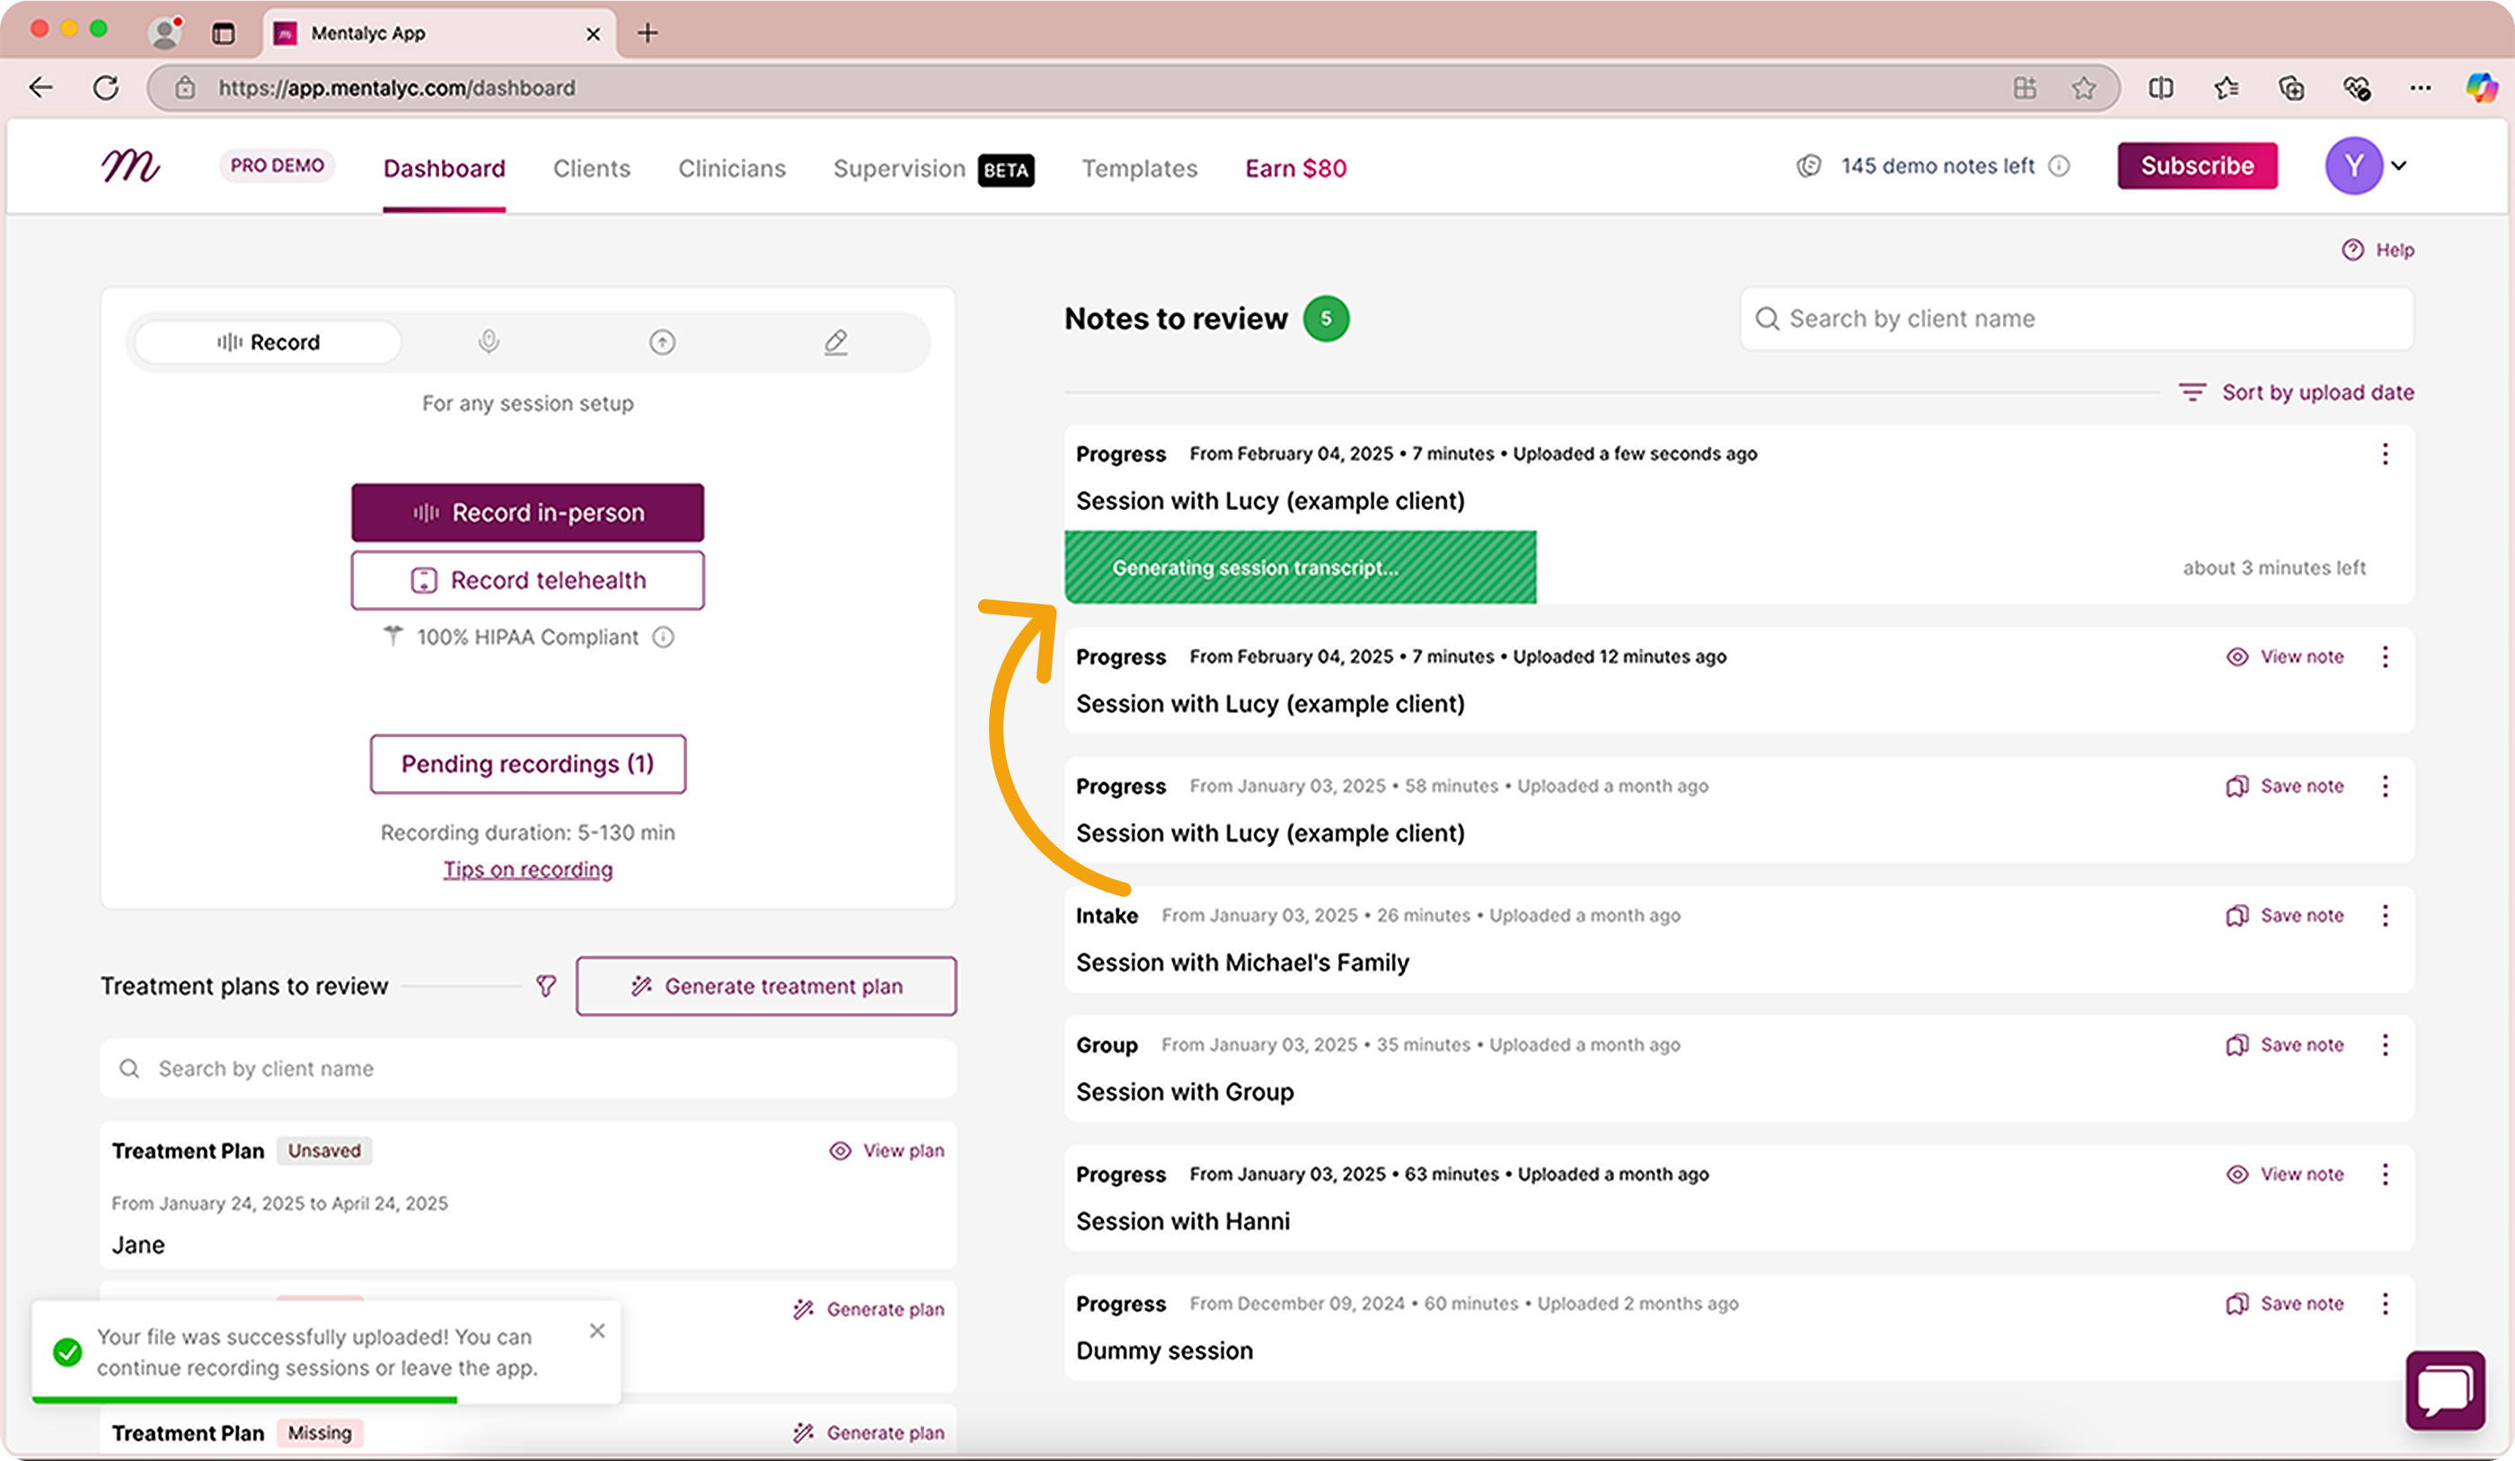The width and height of the screenshot is (2515, 1461).
Task: Open options for Session with Hanni
Action: 2386,1175
